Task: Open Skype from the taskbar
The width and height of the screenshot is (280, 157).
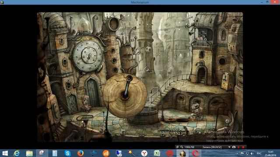Action: pos(67,153)
